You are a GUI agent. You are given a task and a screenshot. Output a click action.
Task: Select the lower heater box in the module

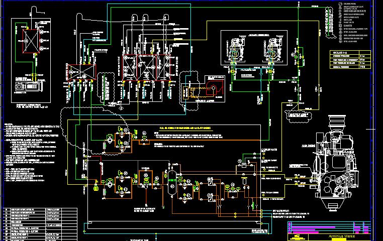tap(210, 198)
